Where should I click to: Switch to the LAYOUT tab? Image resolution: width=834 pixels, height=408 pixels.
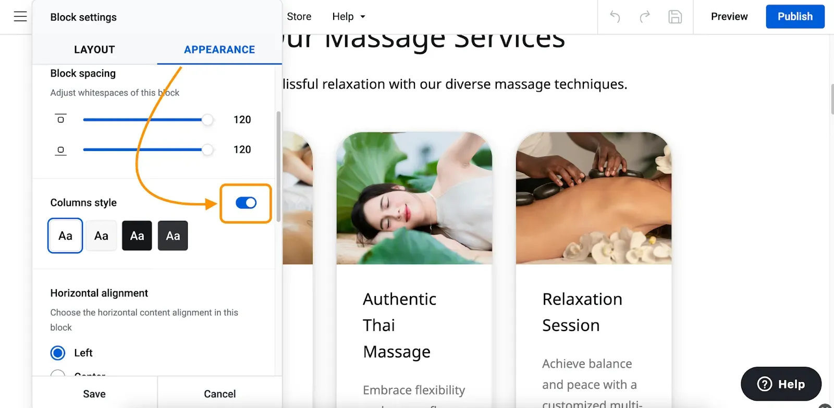tap(94, 50)
